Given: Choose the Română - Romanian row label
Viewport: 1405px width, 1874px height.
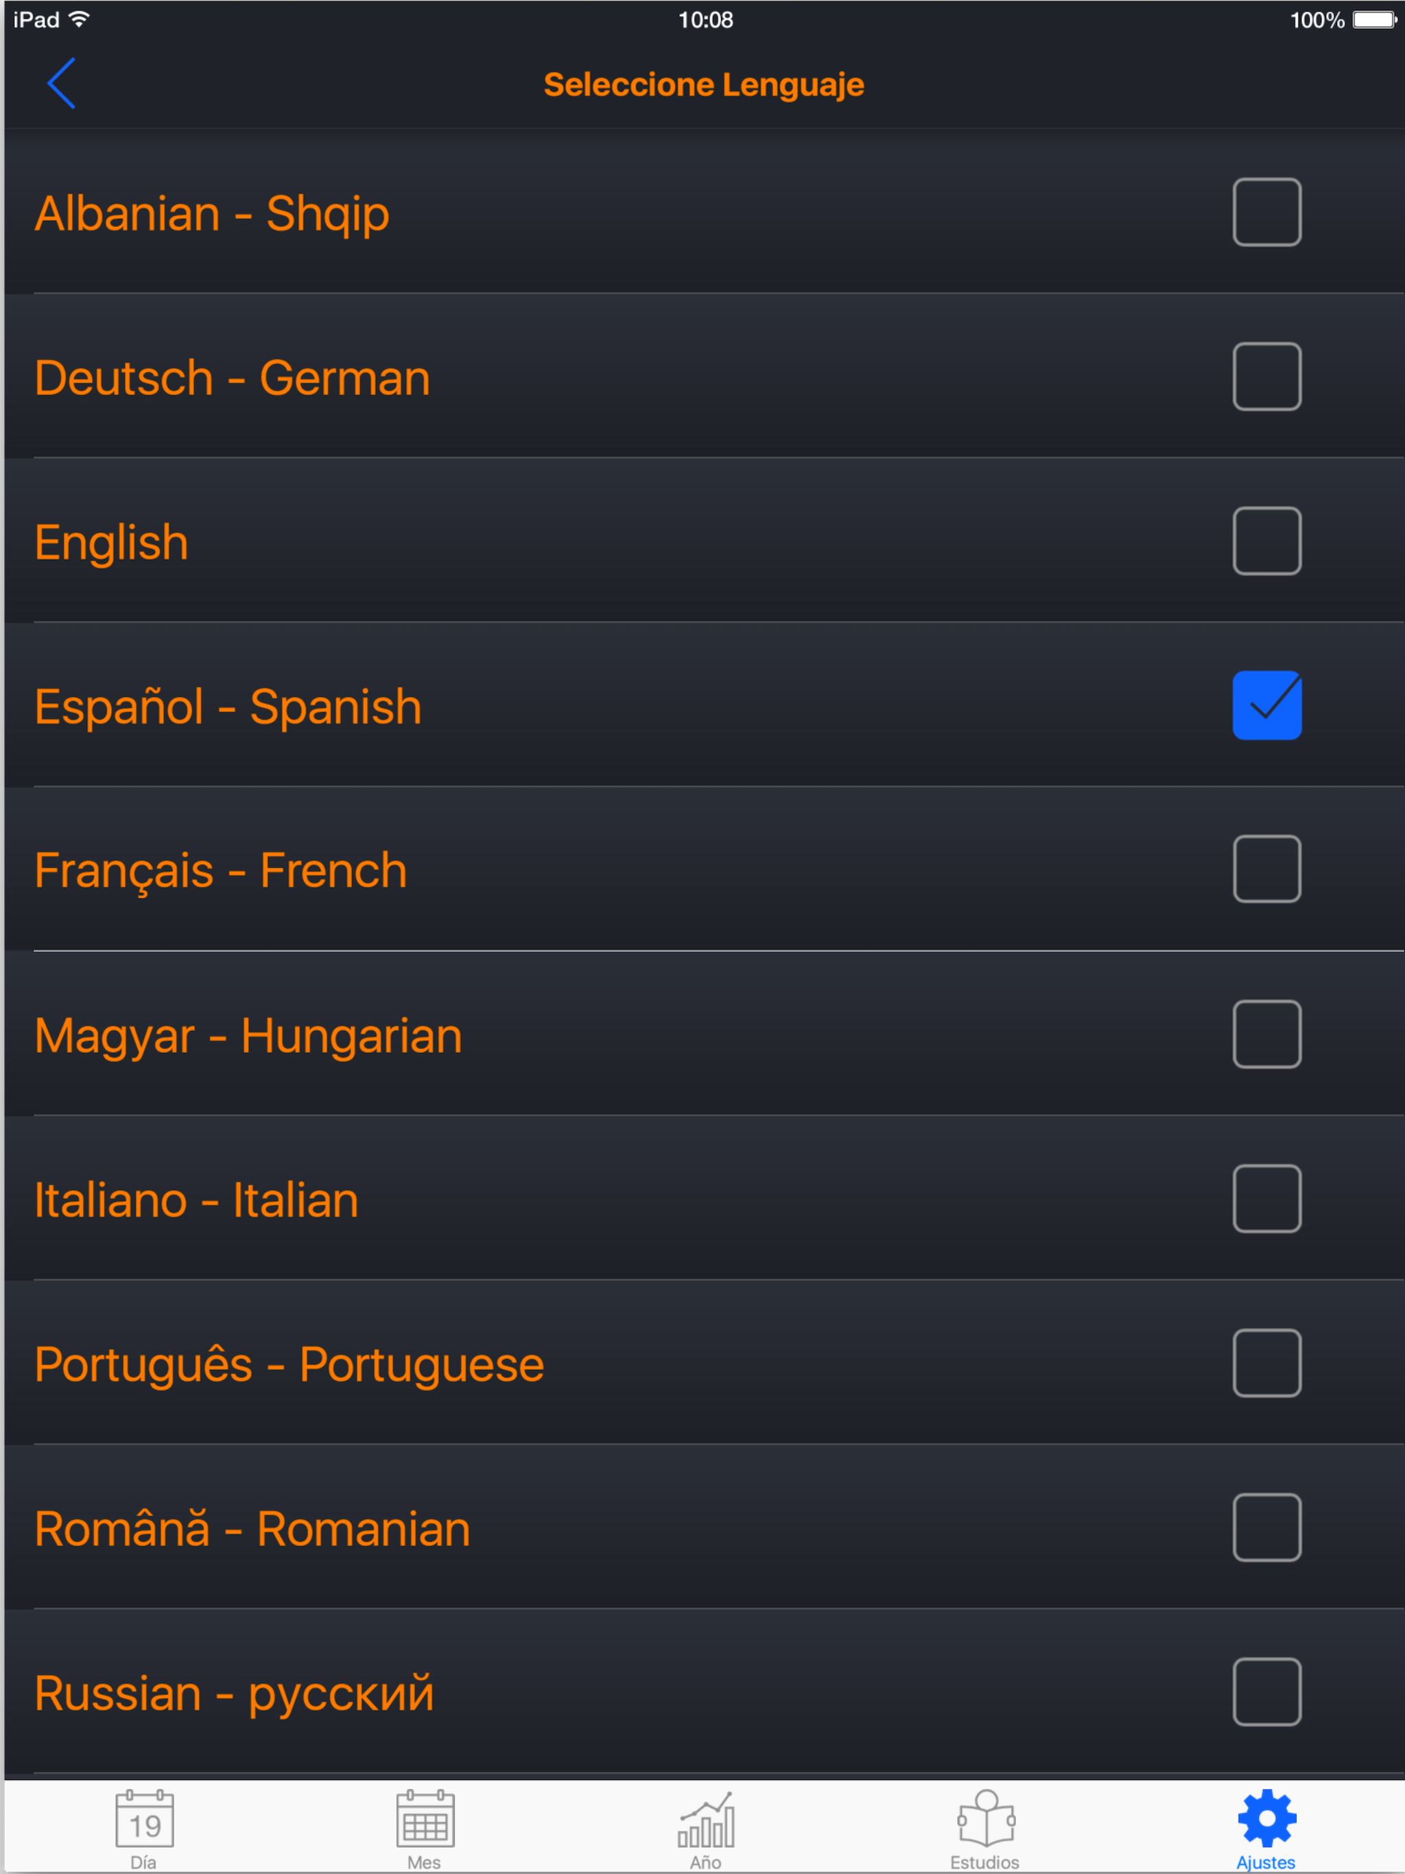Looking at the screenshot, I should (252, 1528).
